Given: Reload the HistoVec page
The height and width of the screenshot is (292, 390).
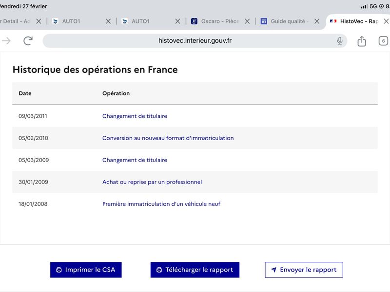Looking at the screenshot, I should (x=28, y=41).
